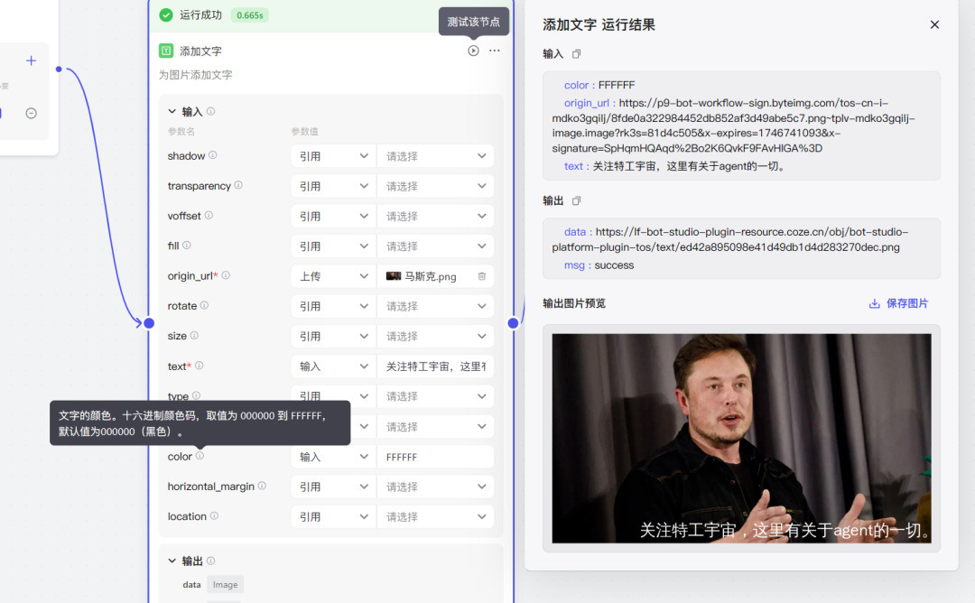The height and width of the screenshot is (603, 975).
Task: Click info icon next to fill
Action: click(187, 246)
